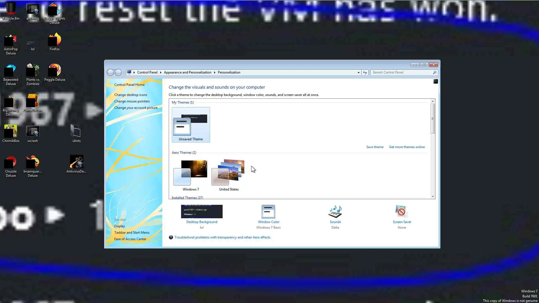Go to the Control Panel breadcrumb
This screenshot has width=539, height=303.
point(147,72)
